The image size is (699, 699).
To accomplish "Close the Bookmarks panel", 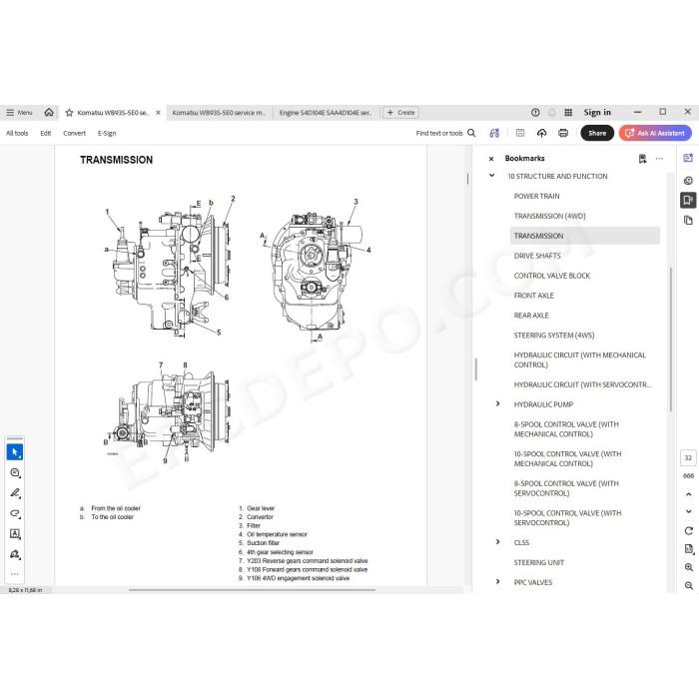I will click(491, 159).
